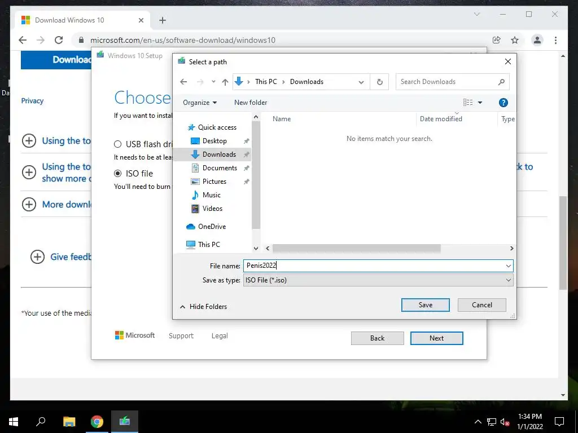Click Privacy link on webpage
578x433 pixels.
(x=32, y=101)
